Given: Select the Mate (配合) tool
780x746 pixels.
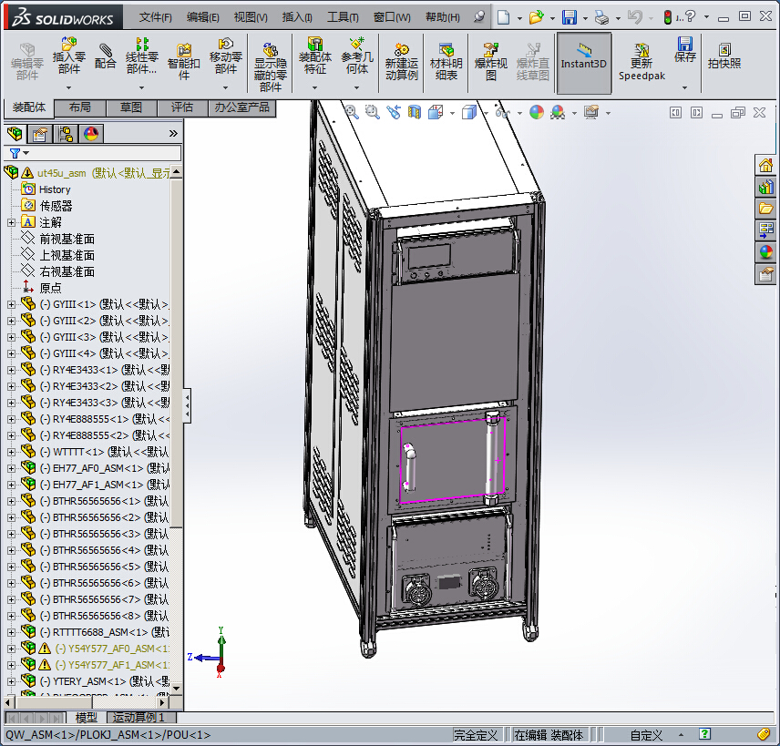Looking at the screenshot, I should (x=106, y=56).
